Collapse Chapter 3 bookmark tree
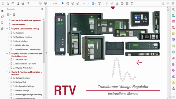The height and width of the screenshot is (99, 176). [7, 72]
